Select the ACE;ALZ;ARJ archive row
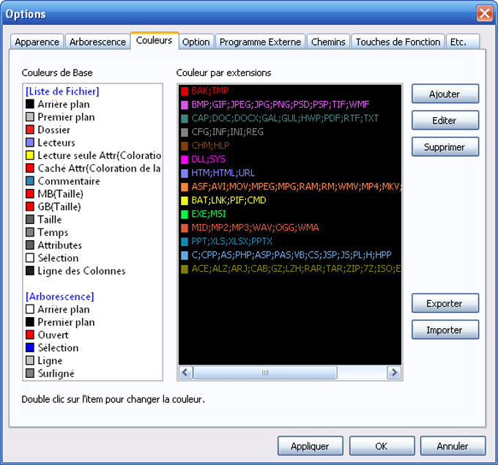 pos(290,269)
